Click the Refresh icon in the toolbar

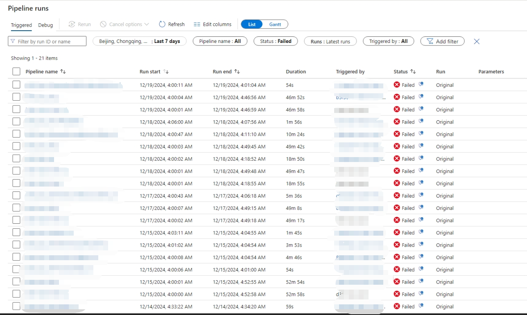click(162, 24)
